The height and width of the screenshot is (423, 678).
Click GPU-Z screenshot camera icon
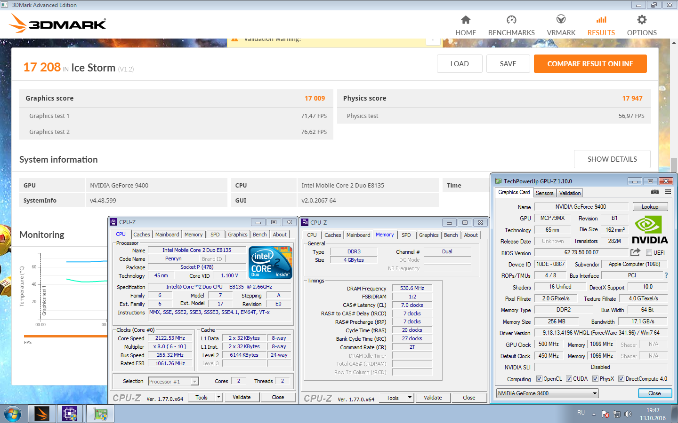655,192
